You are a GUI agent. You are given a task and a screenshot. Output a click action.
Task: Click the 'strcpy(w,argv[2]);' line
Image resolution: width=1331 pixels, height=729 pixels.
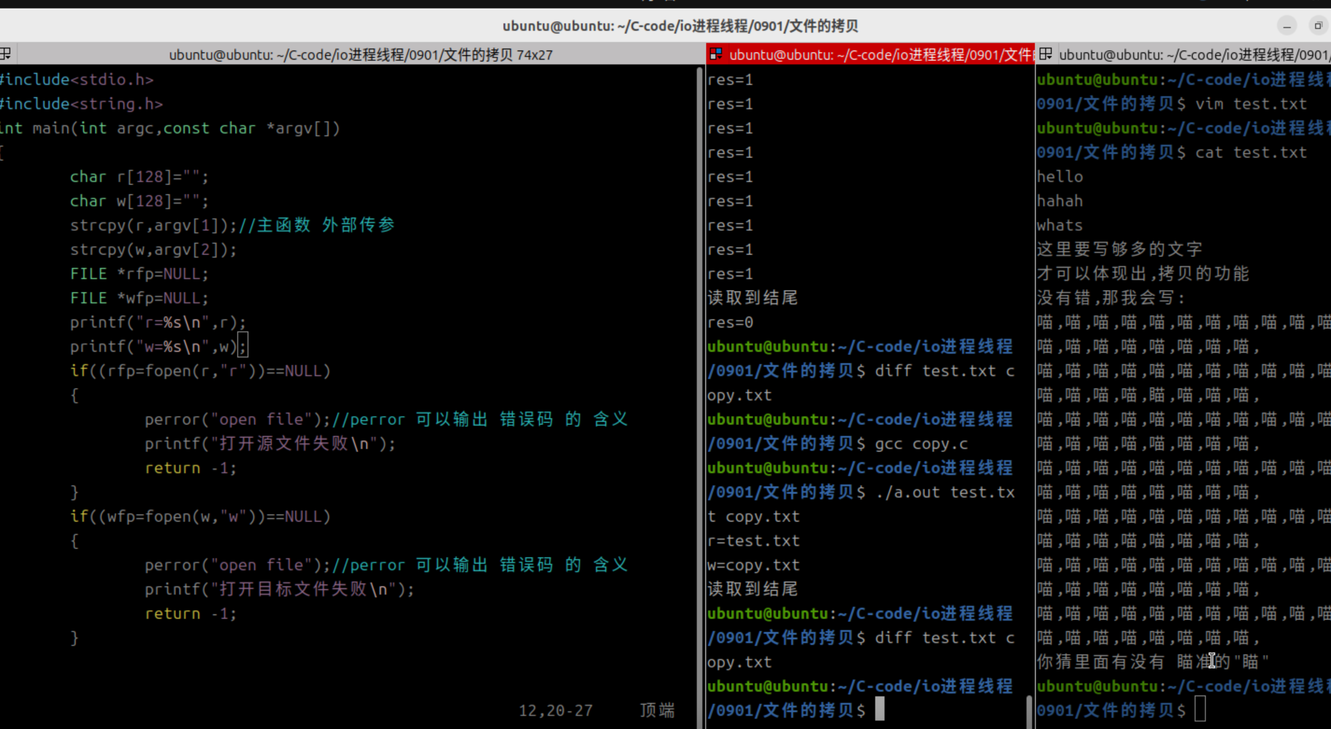click(154, 250)
